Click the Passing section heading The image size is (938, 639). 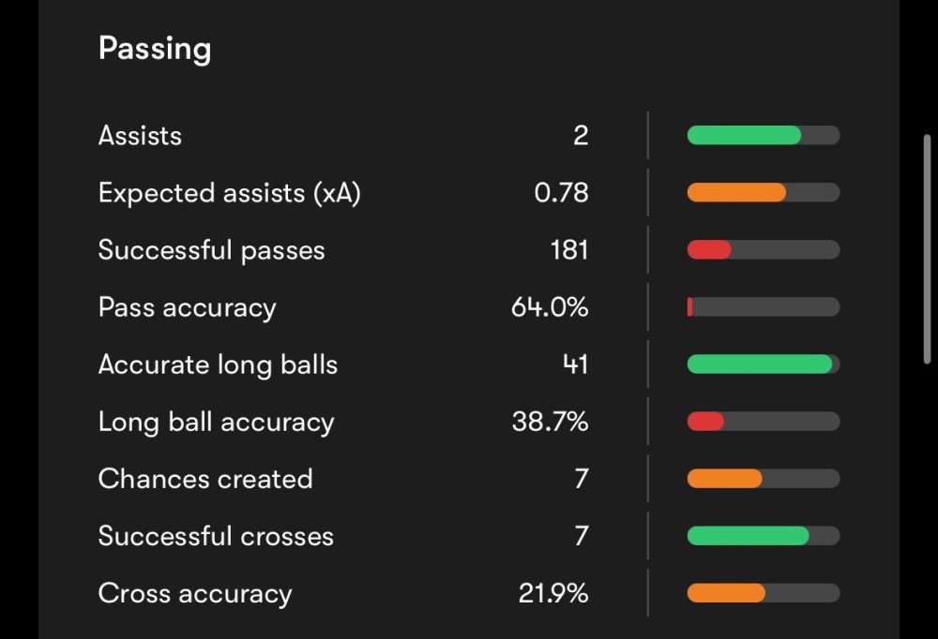point(155,49)
